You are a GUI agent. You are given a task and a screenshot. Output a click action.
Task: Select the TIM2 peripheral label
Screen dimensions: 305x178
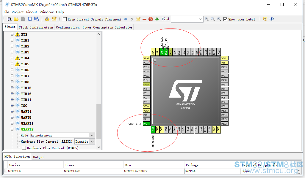(x=25, y=46)
